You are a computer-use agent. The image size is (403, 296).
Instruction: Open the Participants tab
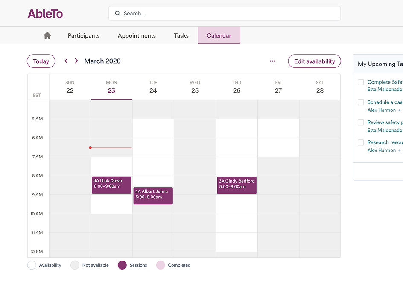(x=84, y=35)
